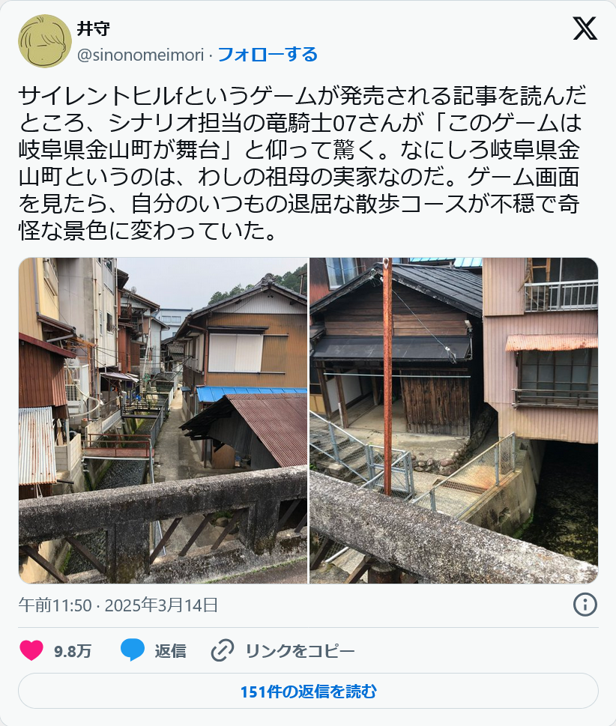The height and width of the screenshot is (726, 616).
Task: Click the display name 井守
Action: 94,28
